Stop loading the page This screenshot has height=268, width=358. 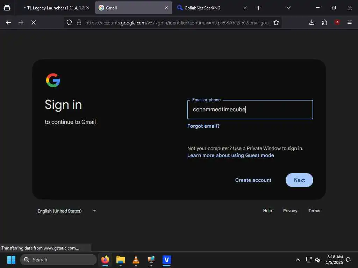click(34, 22)
